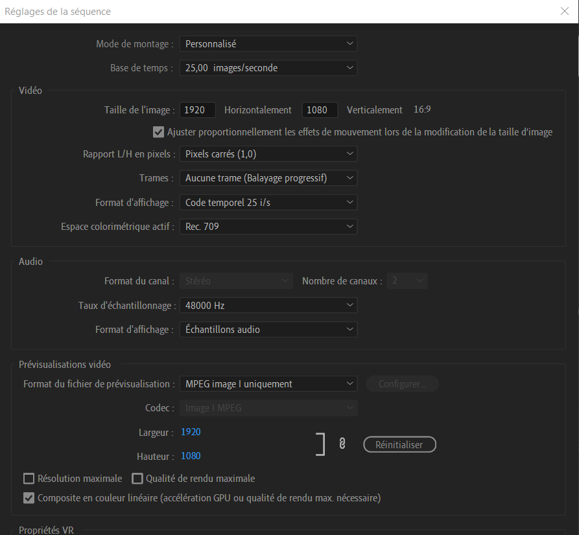Change video Format d'affichage timecode dropdown

click(268, 202)
